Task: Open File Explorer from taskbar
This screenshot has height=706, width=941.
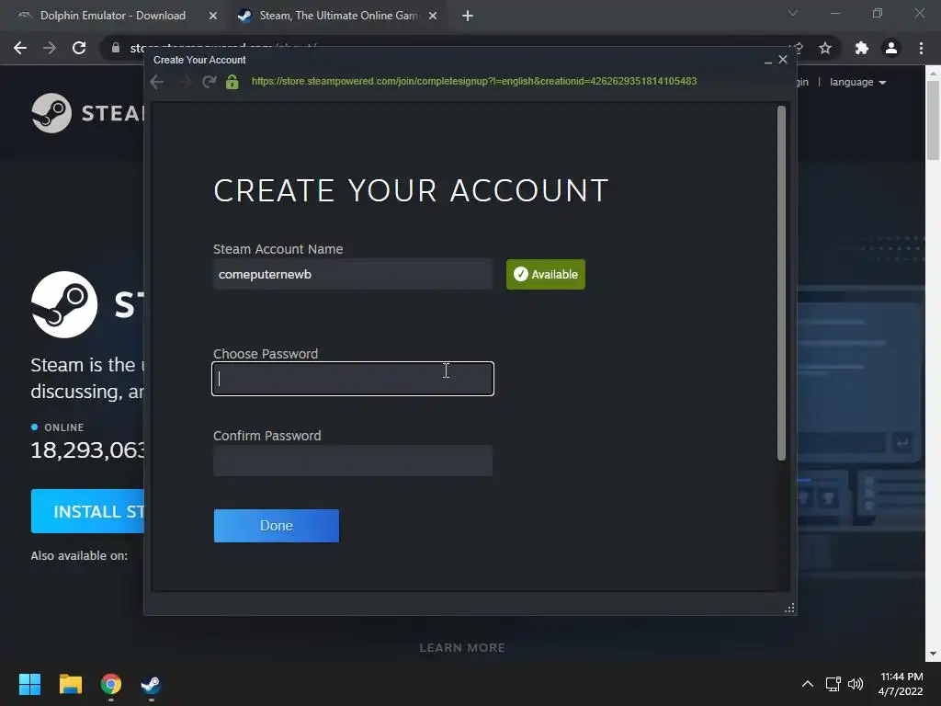Action: [x=70, y=684]
